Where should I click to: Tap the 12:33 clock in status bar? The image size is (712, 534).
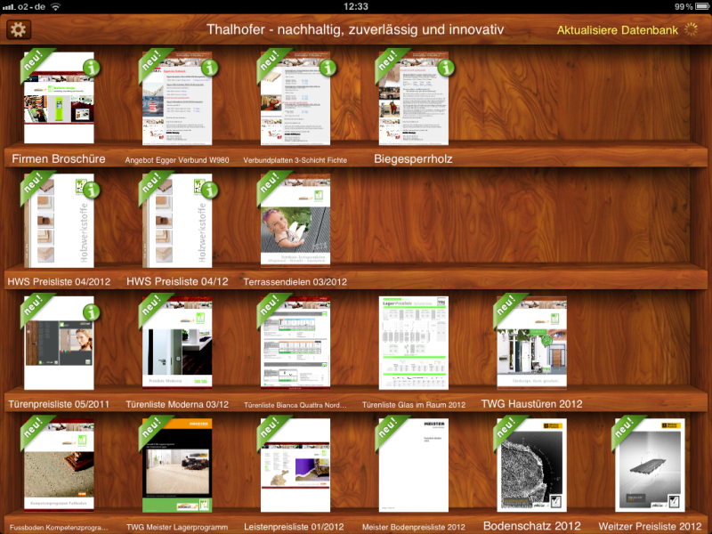[355, 6]
